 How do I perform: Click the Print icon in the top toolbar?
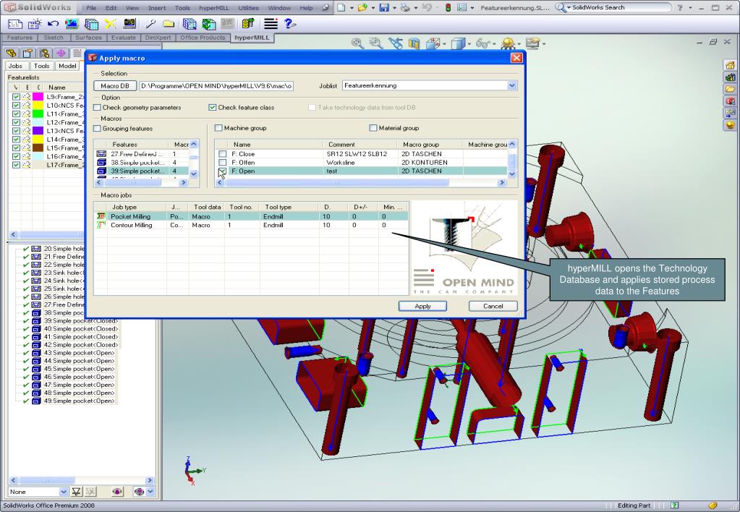405,7
